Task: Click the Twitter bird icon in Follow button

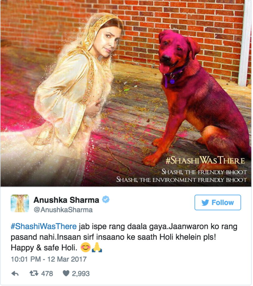Action: [x=205, y=203]
